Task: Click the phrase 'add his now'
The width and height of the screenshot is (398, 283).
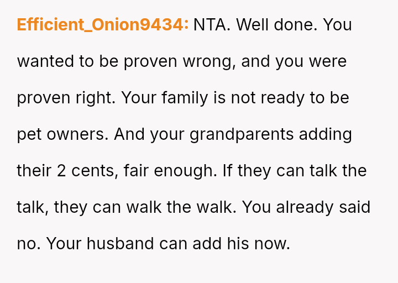Action: tap(242, 244)
